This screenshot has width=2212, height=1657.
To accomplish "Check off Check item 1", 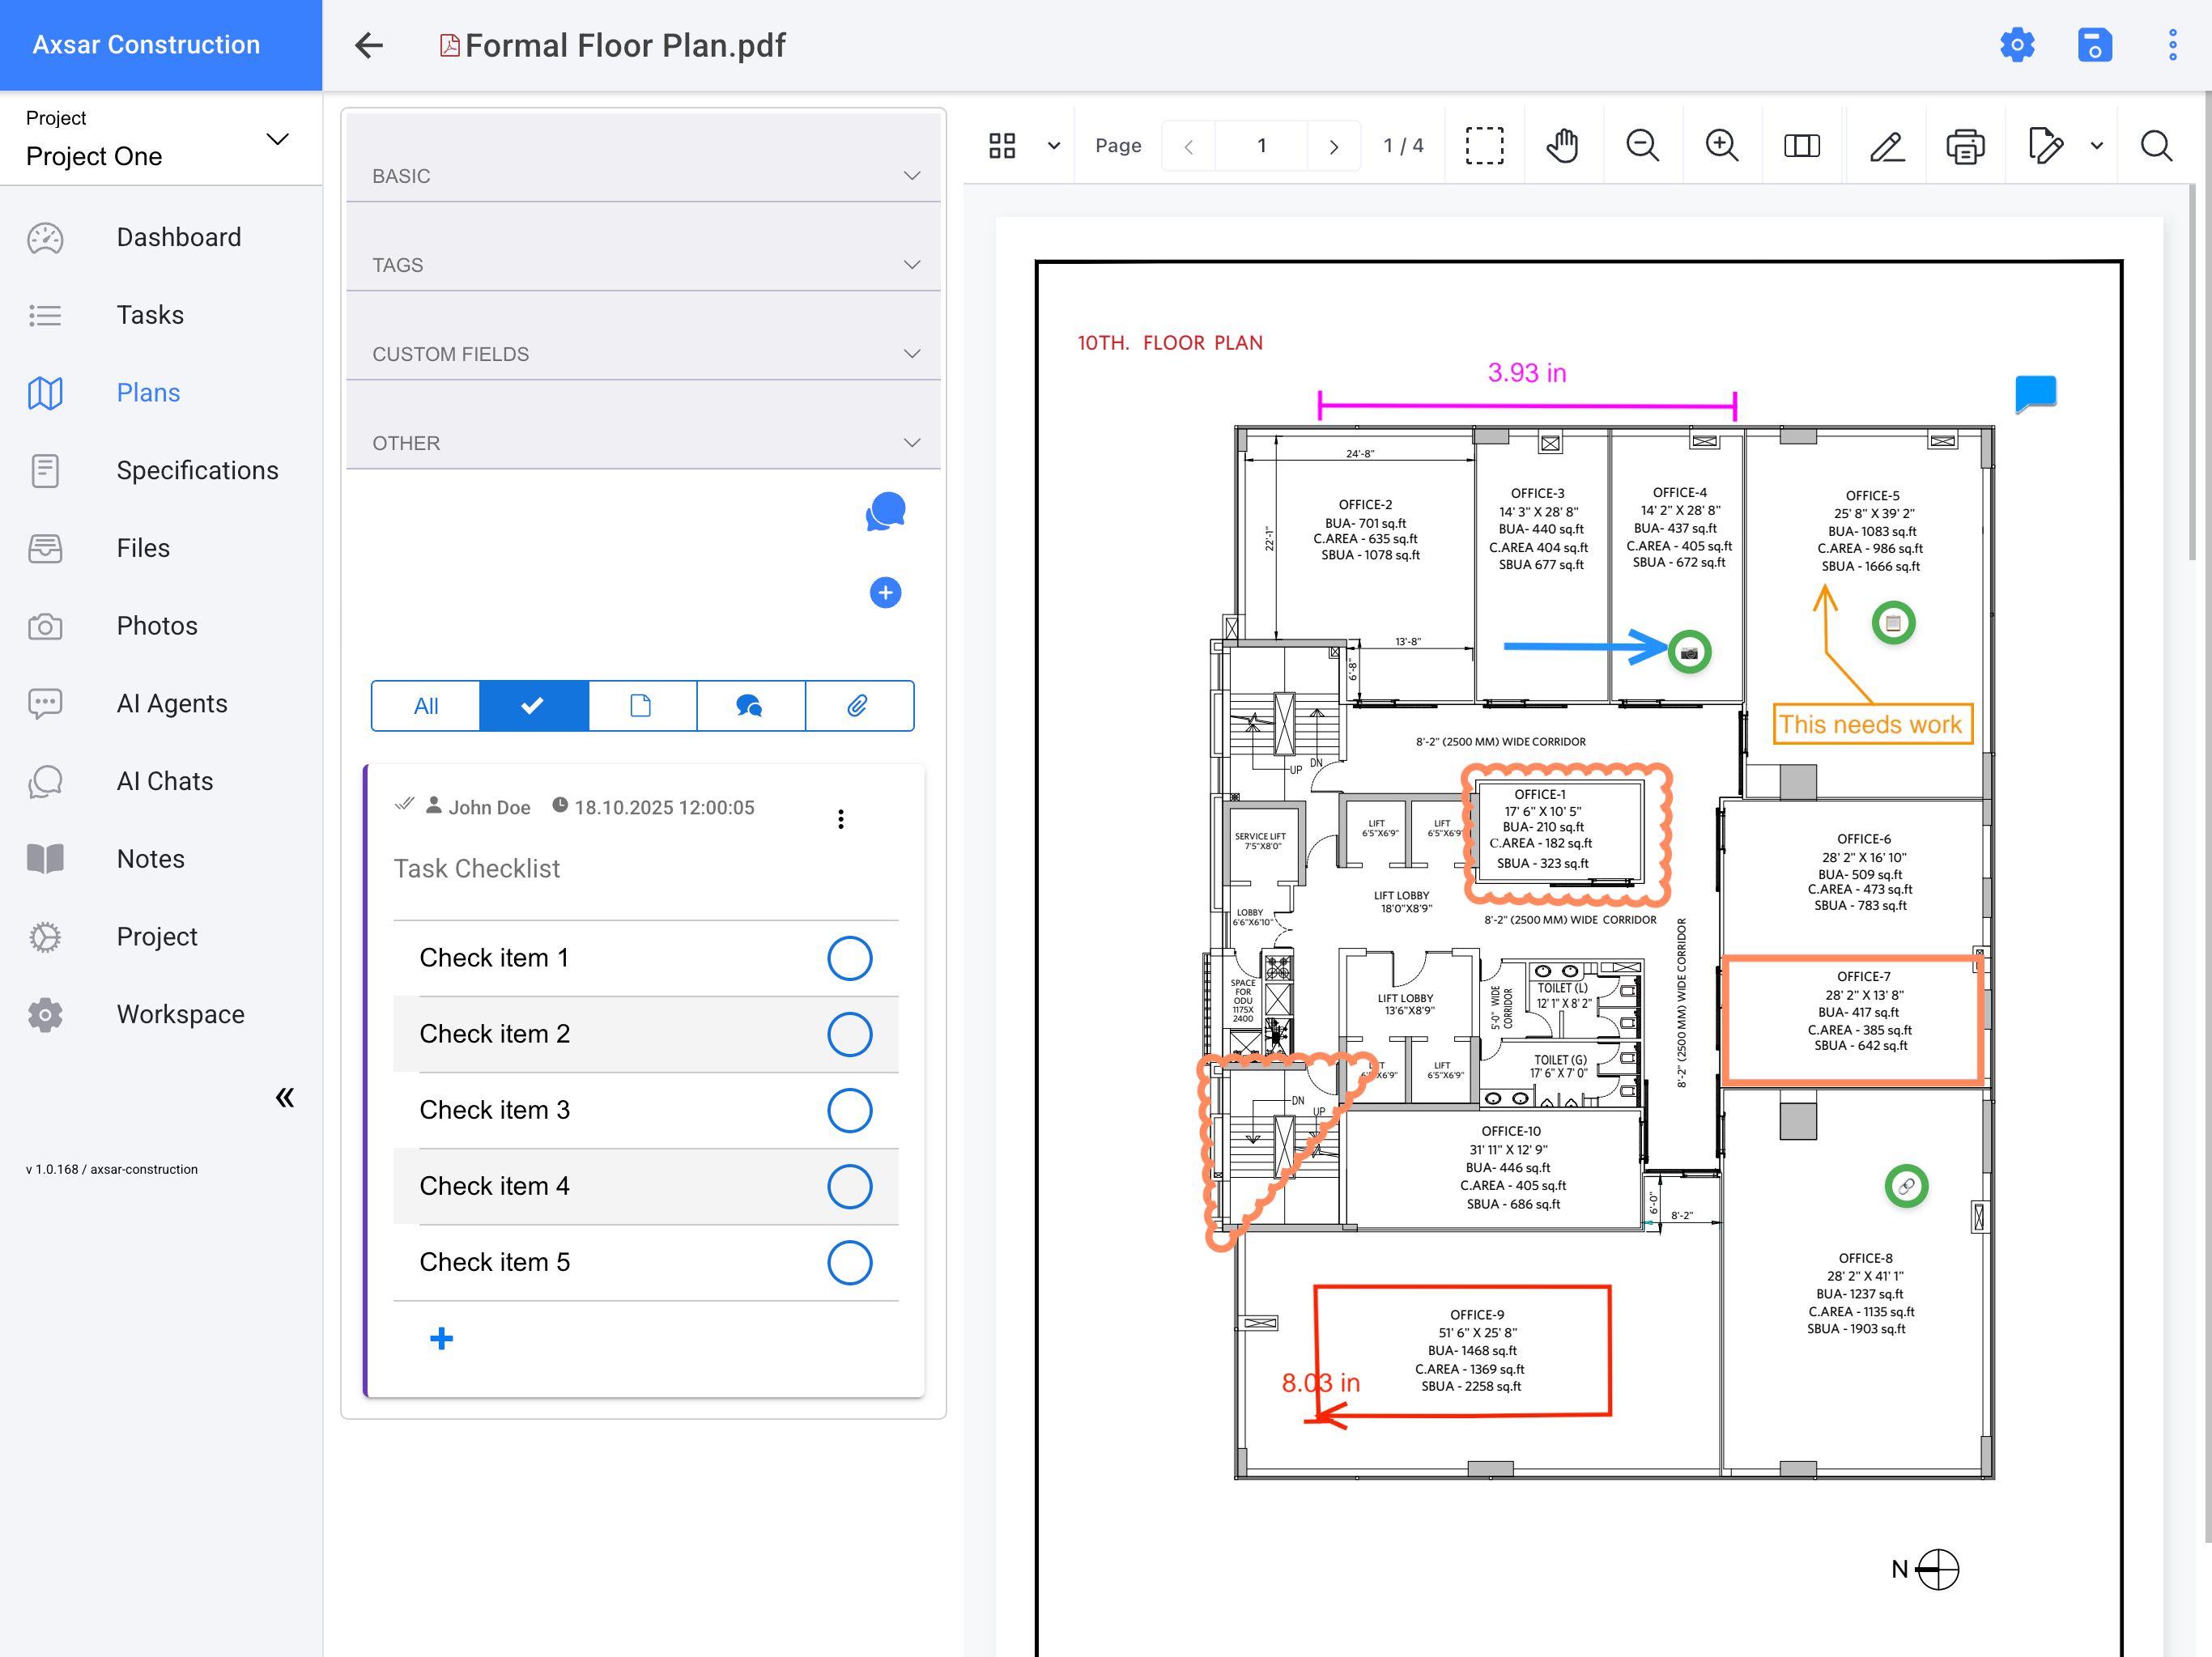I will 849,958.
